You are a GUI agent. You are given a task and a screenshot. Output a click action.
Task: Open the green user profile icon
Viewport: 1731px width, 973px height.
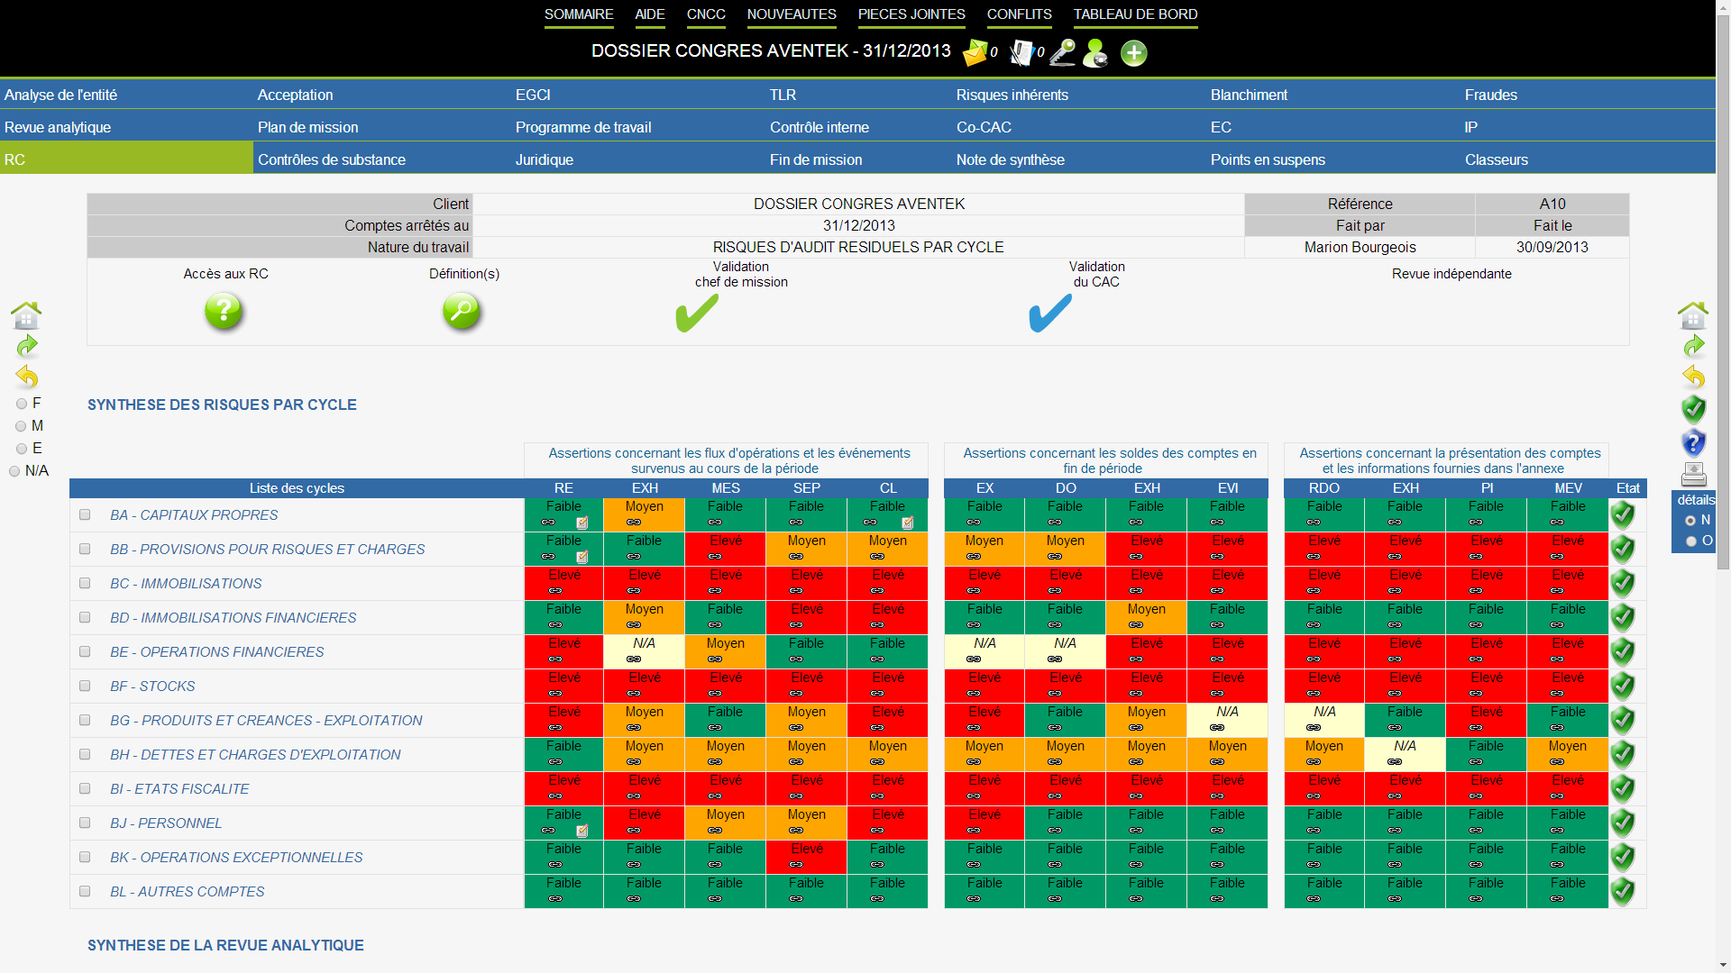pyautogui.click(x=1094, y=53)
